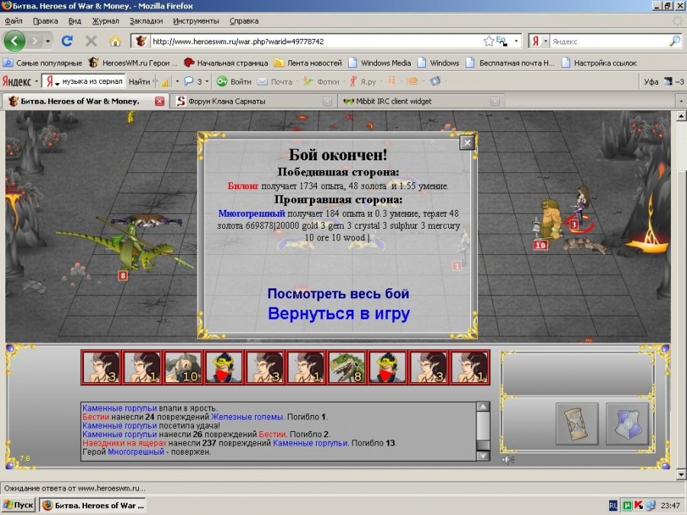Open the Пуск start menu

(x=18, y=505)
